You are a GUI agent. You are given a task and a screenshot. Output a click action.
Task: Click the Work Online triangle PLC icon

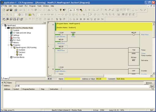click(x=71, y=10)
